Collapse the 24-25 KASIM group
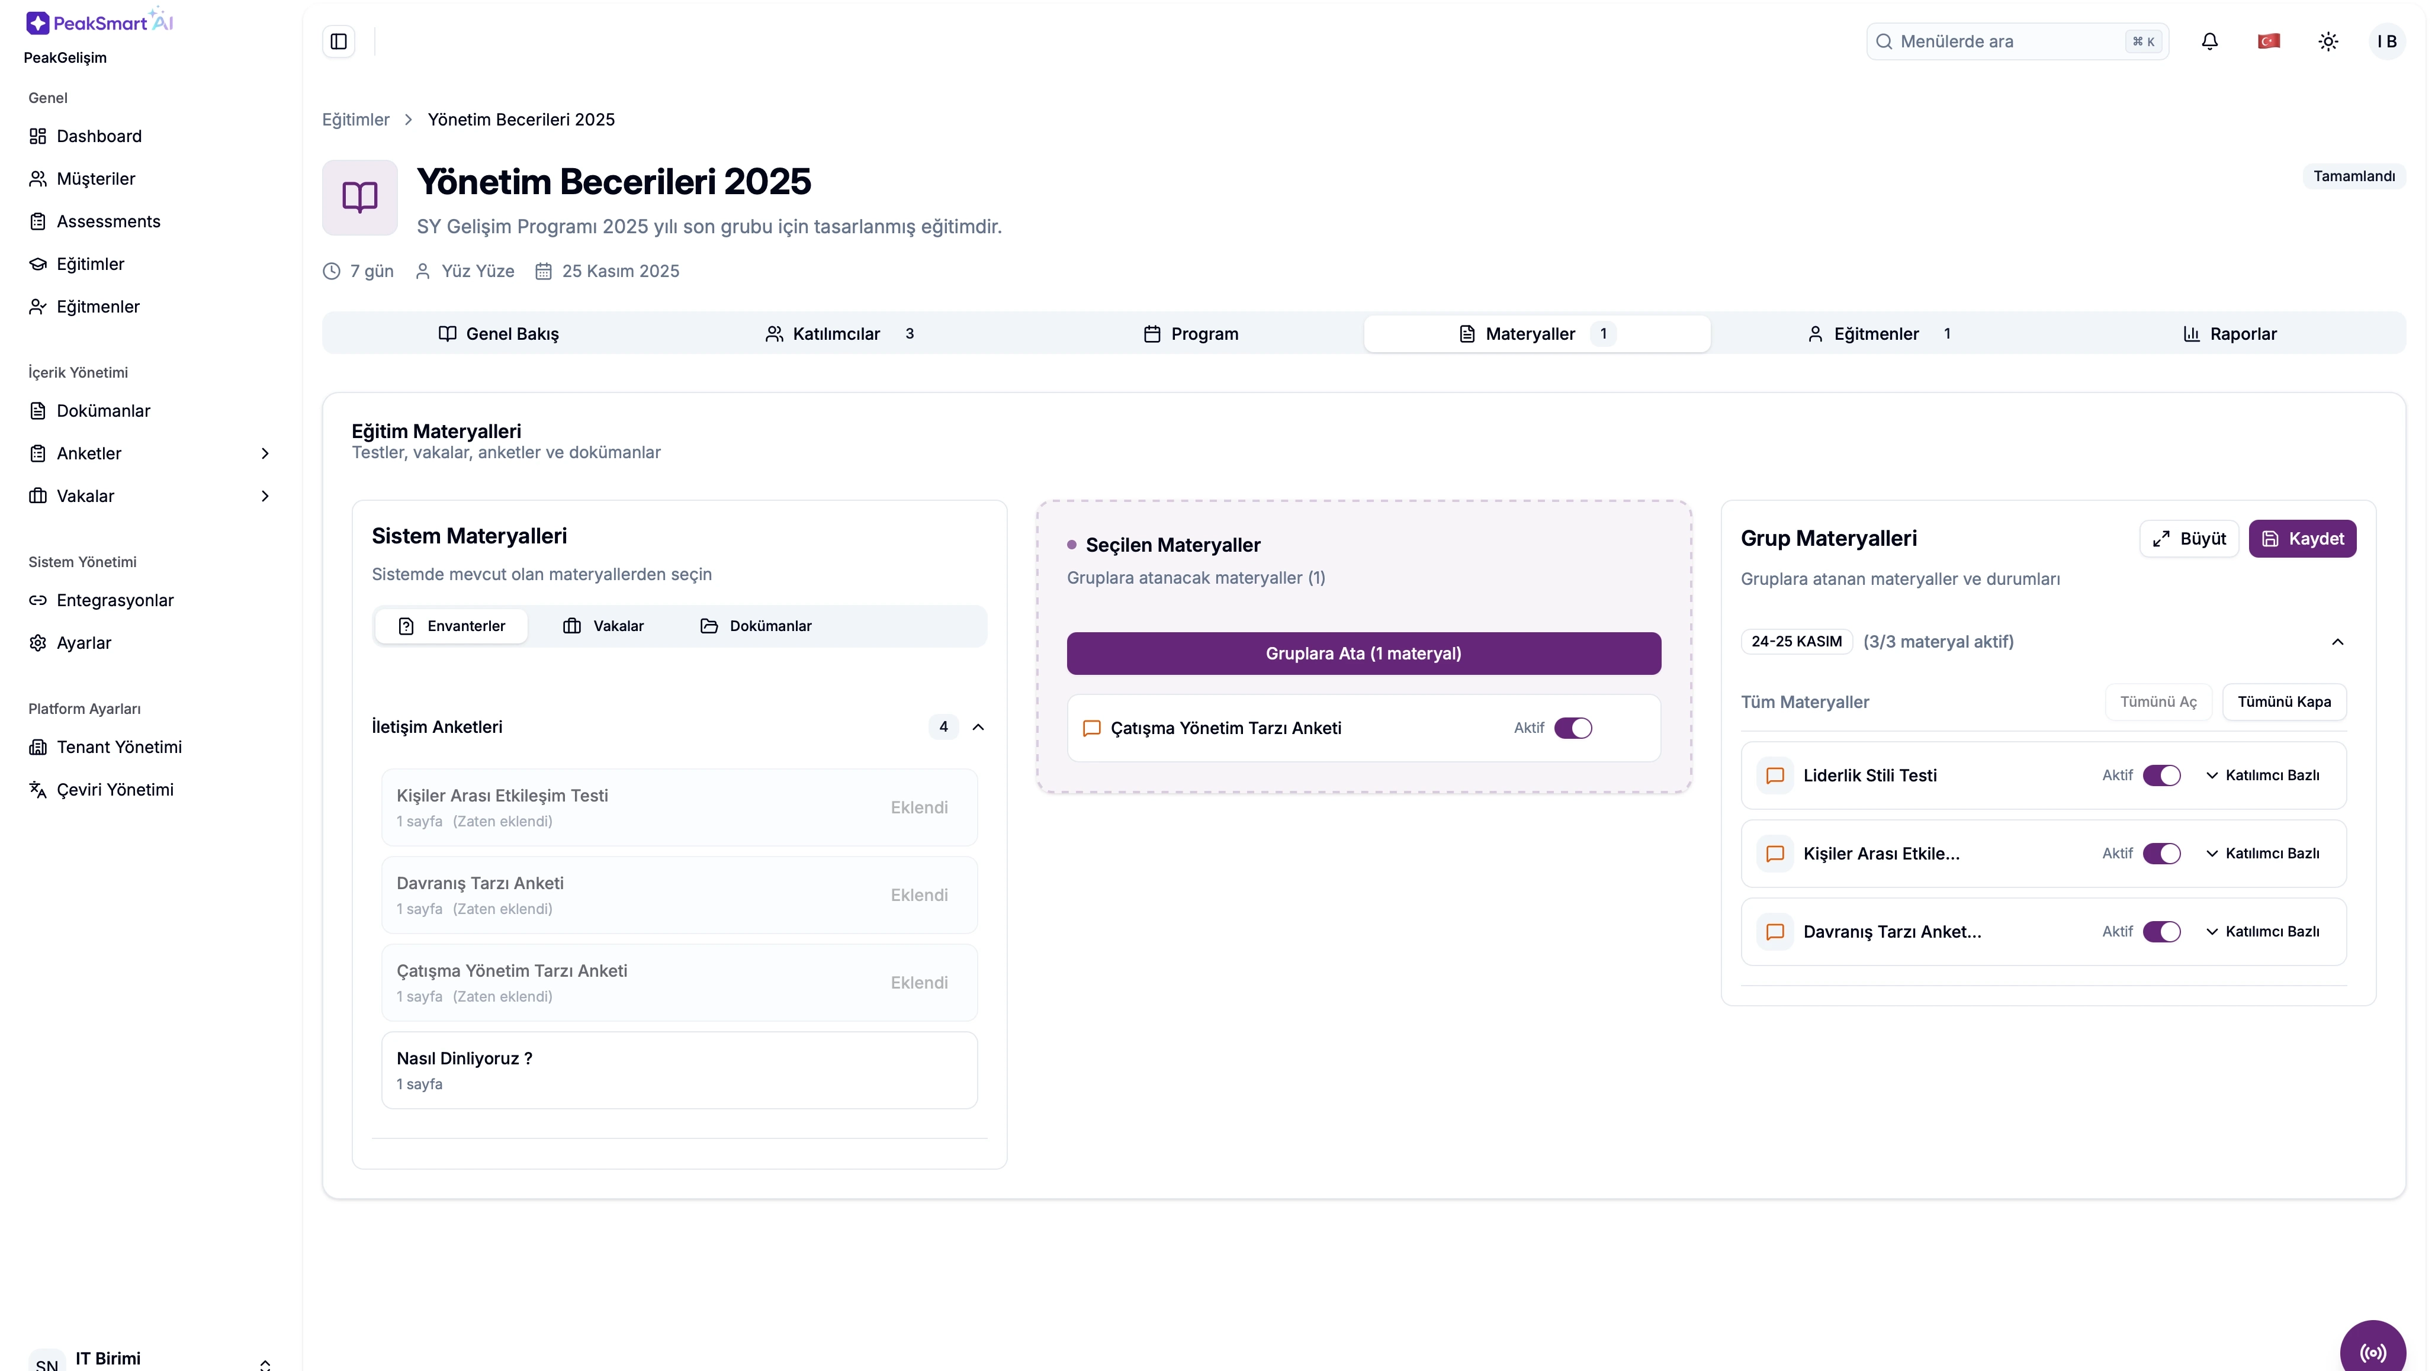Viewport: 2435px width, 1371px height. (x=2338, y=642)
